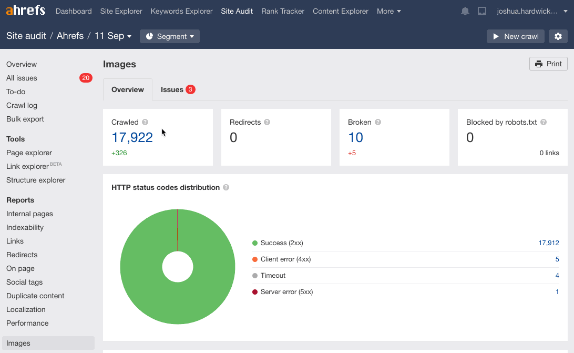Click the green Success (2xx) legend dot
Screen dimensions: 574x353
[255, 243]
